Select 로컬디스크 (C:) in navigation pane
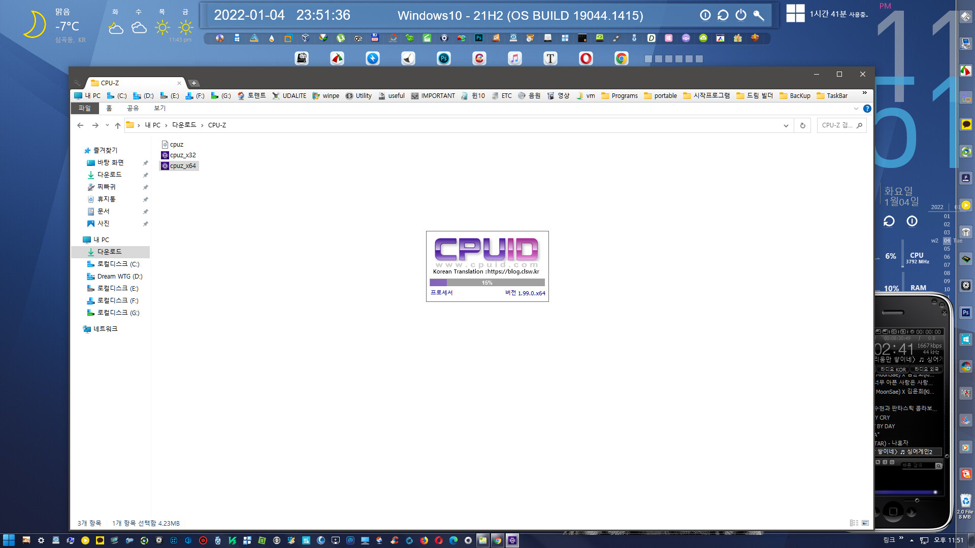Image resolution: width=975 pixels, height=548 pixels. [x=112, y=264]
